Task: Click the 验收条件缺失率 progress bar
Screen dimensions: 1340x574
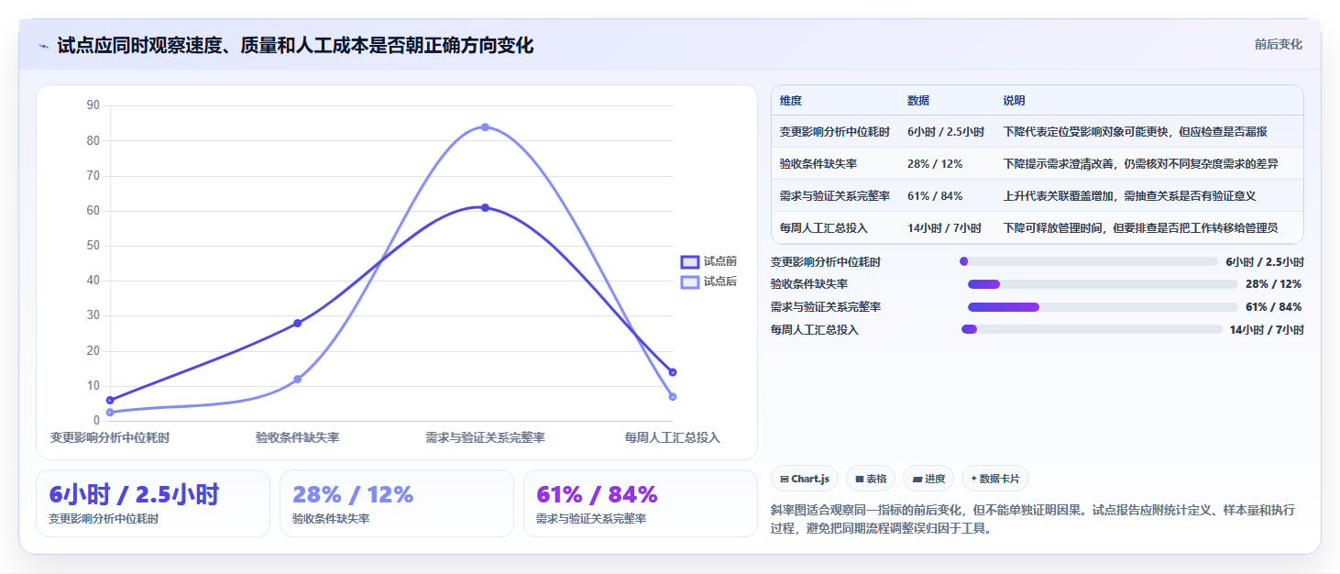Action: pos(1103,284)
